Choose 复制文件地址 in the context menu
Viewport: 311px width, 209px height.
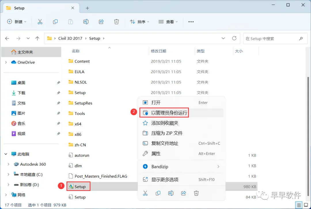point(181,143)
